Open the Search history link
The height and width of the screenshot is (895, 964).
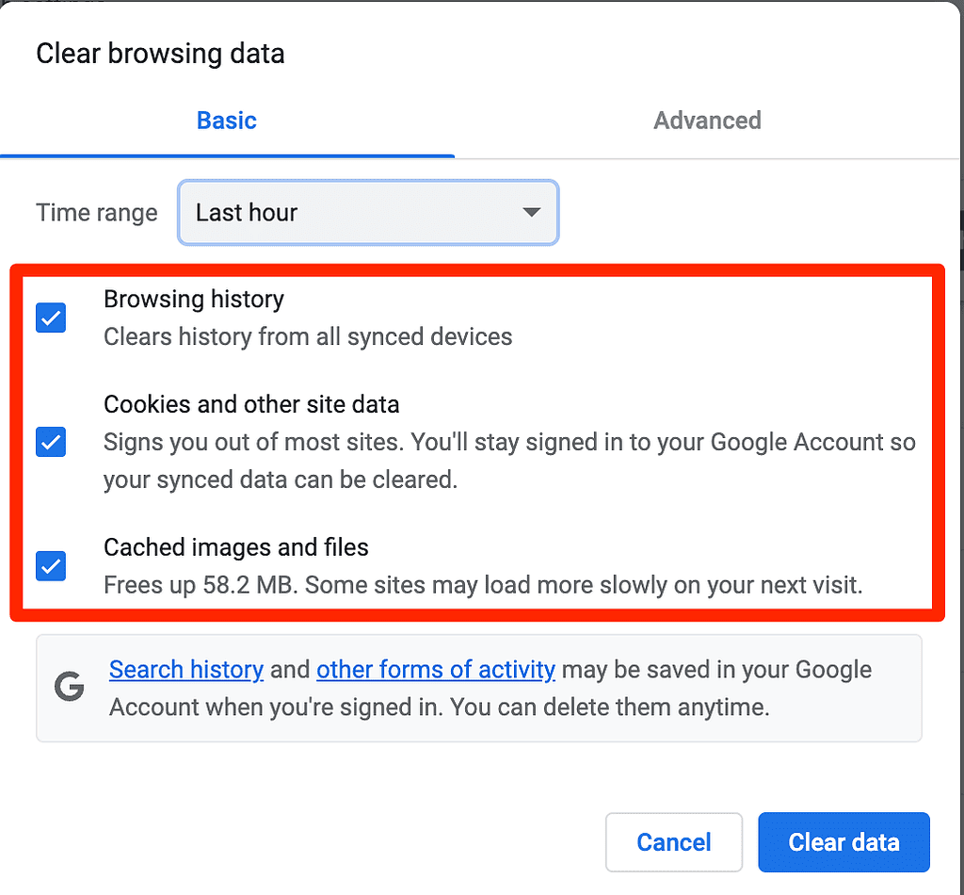186,669
